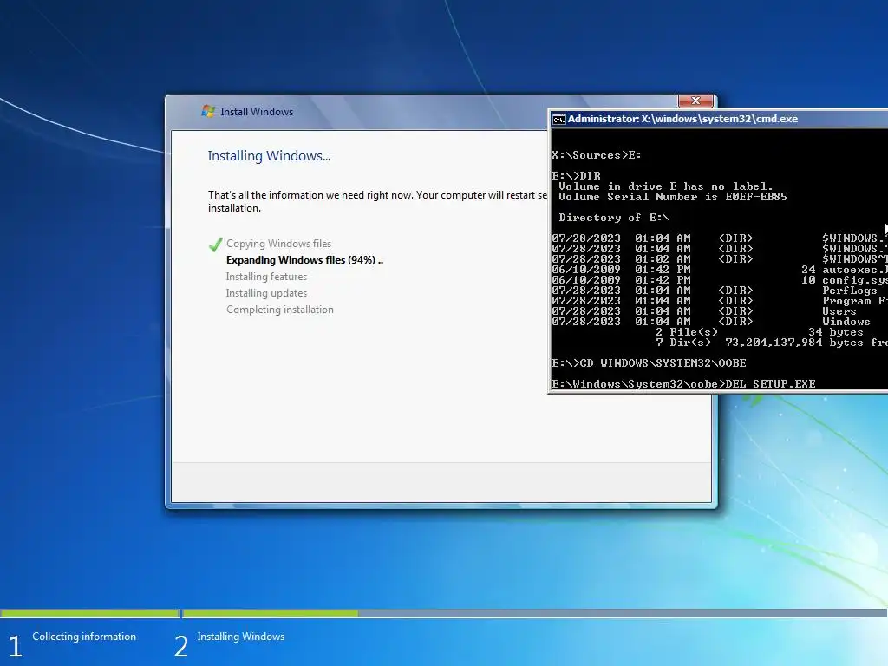
Task: Click the config.sys row in cmd
Action: click(720, 280)
